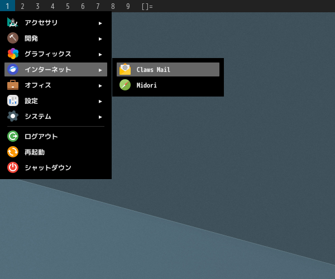Click the []= layout indicator
The width and height of the screenshot is (335, 279).
coord(147,6)
